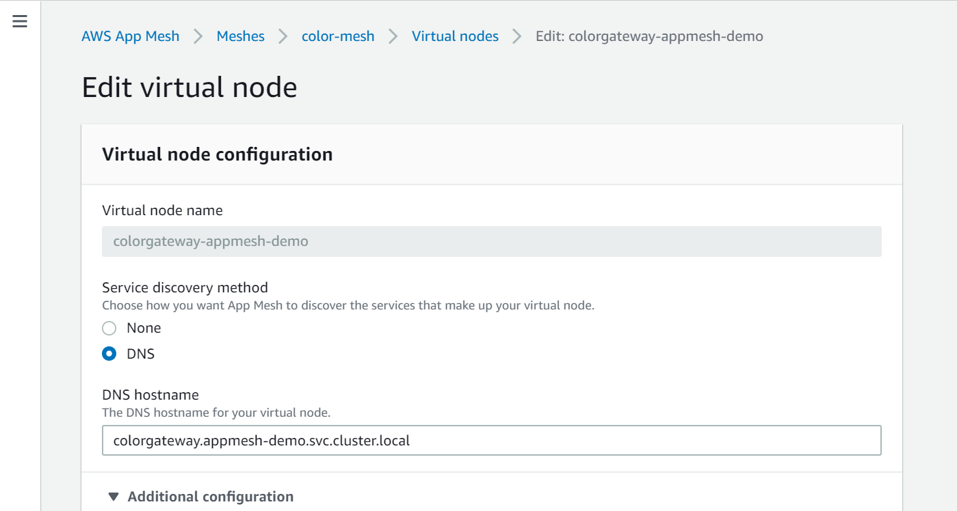Click the Virtual node configuration panel header
This screenshot has height=511, width=957.
coord(492,154)
